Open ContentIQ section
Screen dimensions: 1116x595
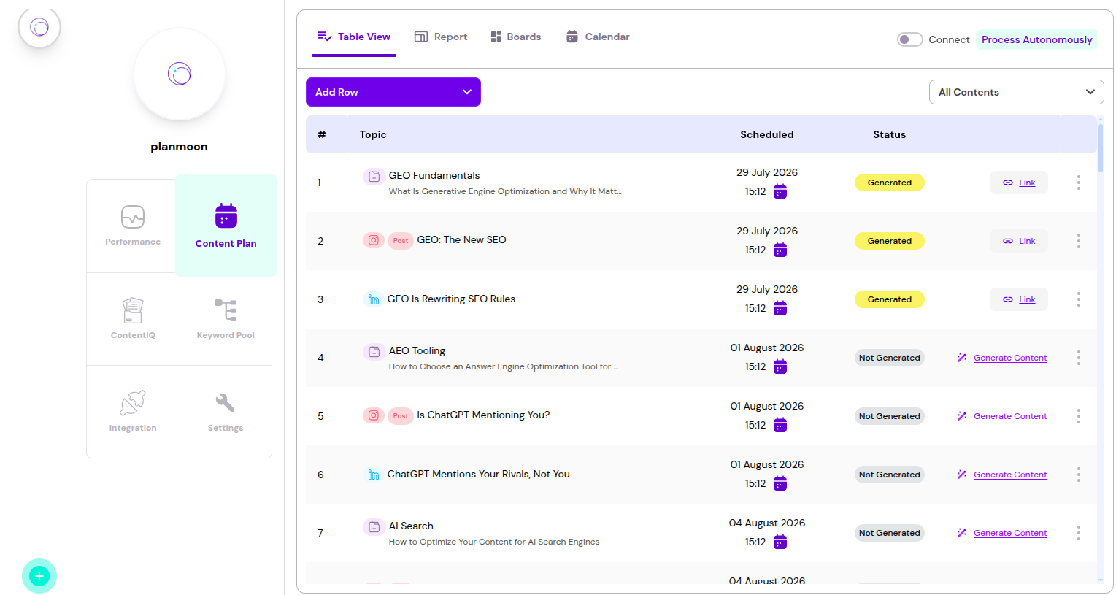coord(133,319)
